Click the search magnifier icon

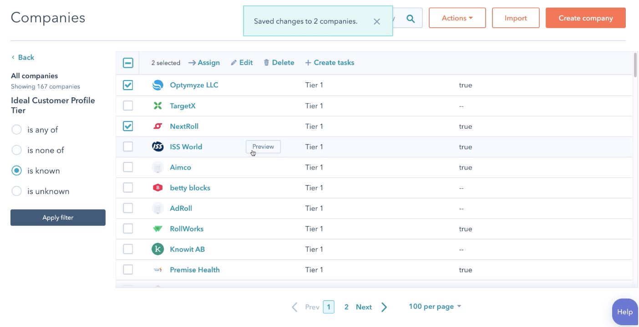point(411,19)
